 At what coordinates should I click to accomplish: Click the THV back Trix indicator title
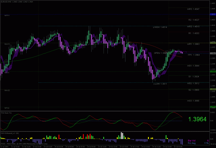point(6,113)
